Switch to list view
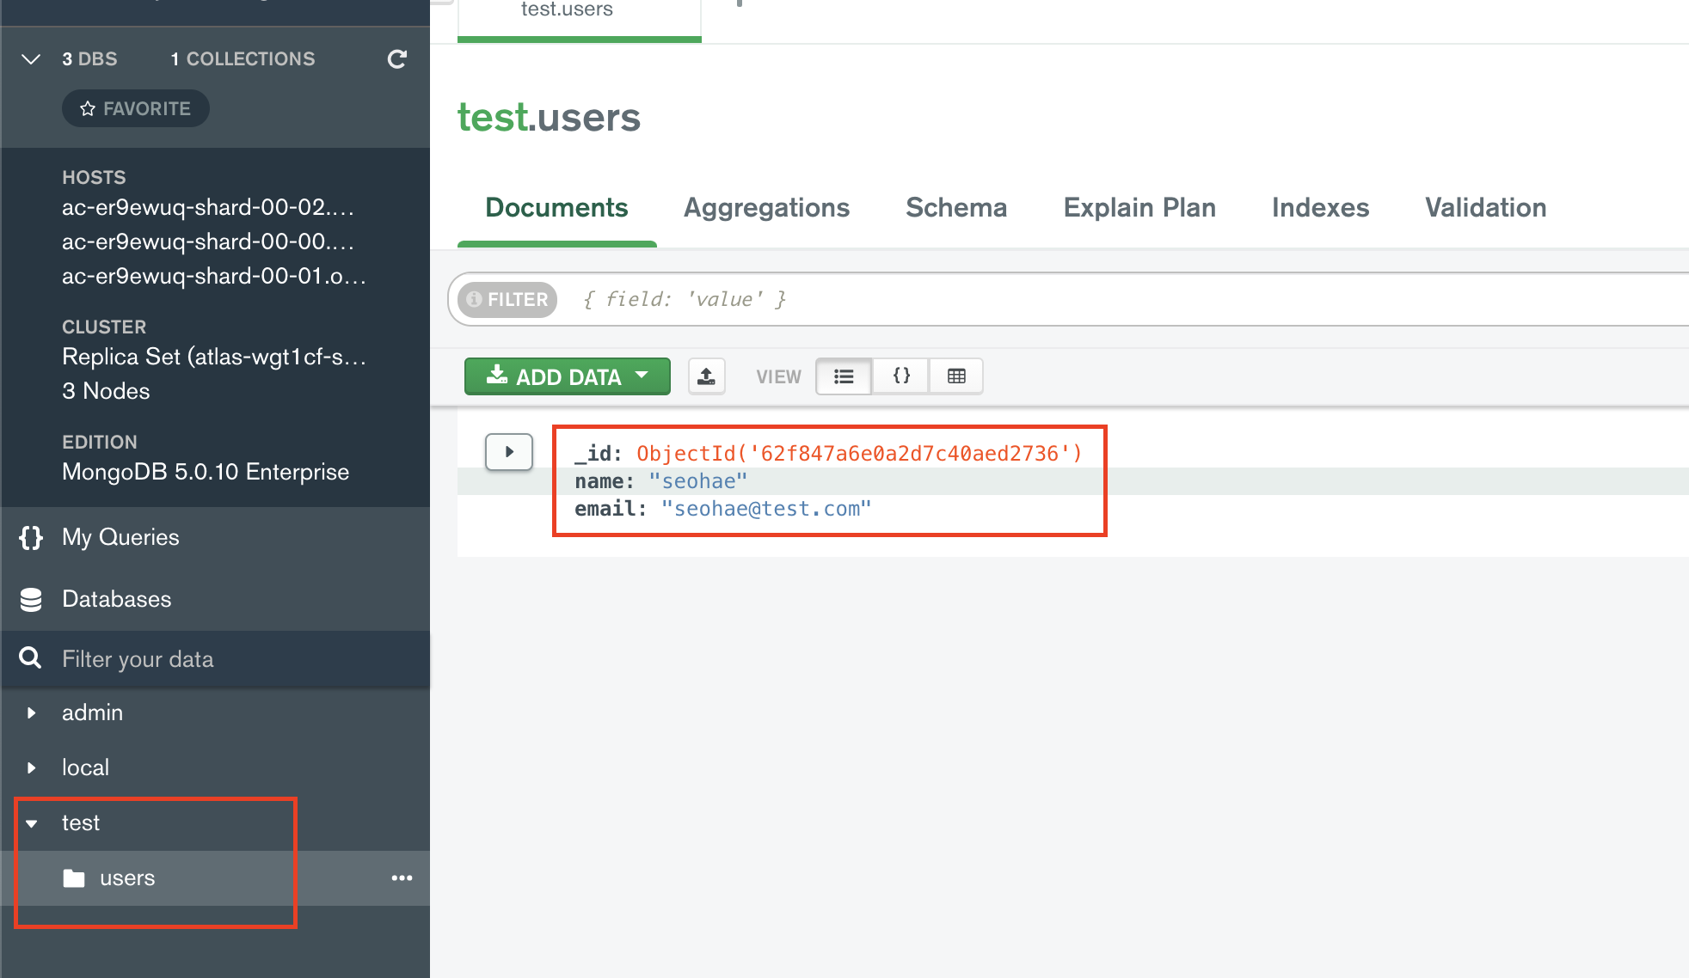1689x978 pixels. (844, 376)
